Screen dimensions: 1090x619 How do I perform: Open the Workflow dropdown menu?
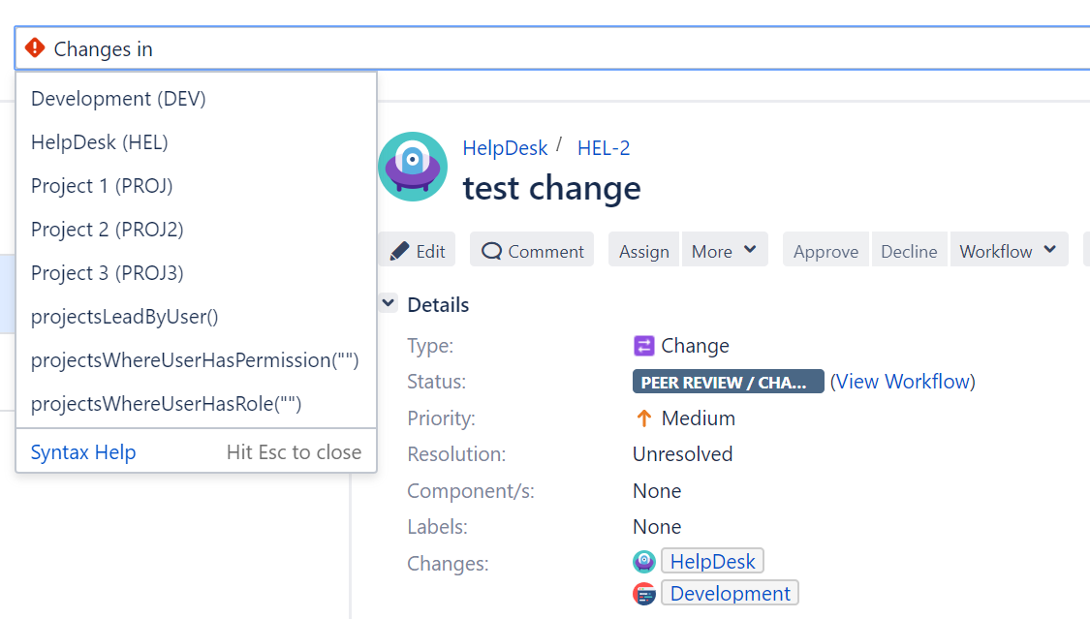coord(1009,251)
